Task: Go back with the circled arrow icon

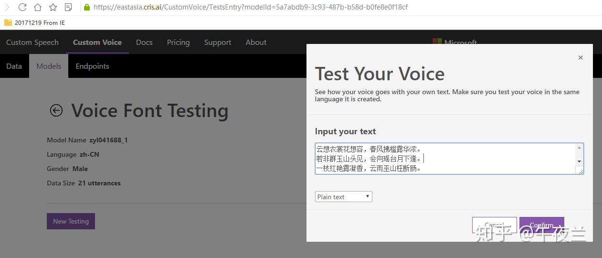Action: pos(56,110)
